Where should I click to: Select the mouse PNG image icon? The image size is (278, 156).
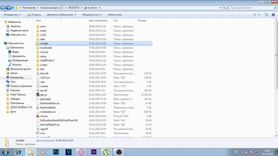[x=38, y=116]
